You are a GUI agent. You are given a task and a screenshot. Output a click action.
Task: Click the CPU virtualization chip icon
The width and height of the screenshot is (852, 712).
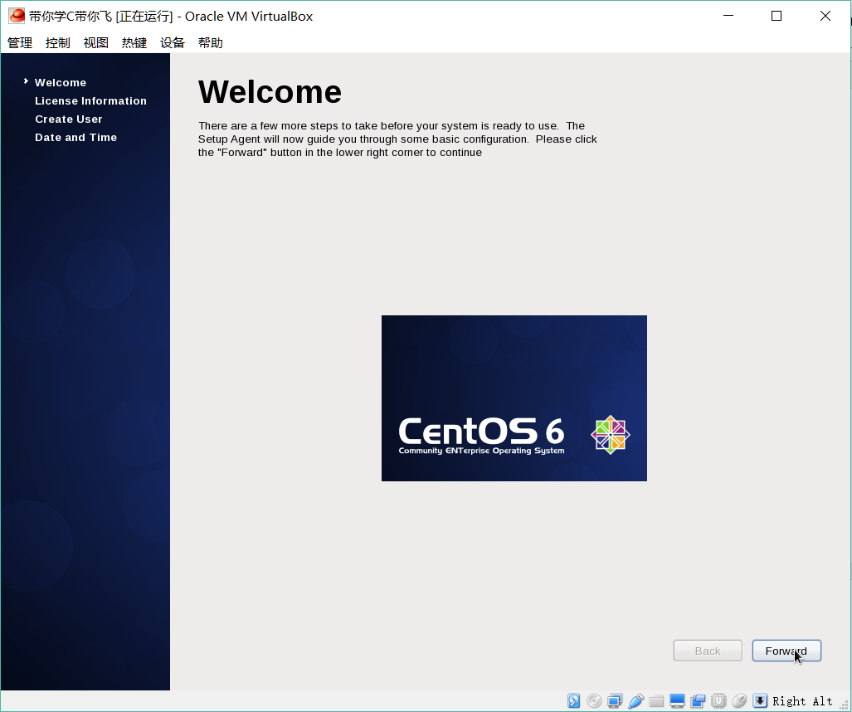coord(718,701)
